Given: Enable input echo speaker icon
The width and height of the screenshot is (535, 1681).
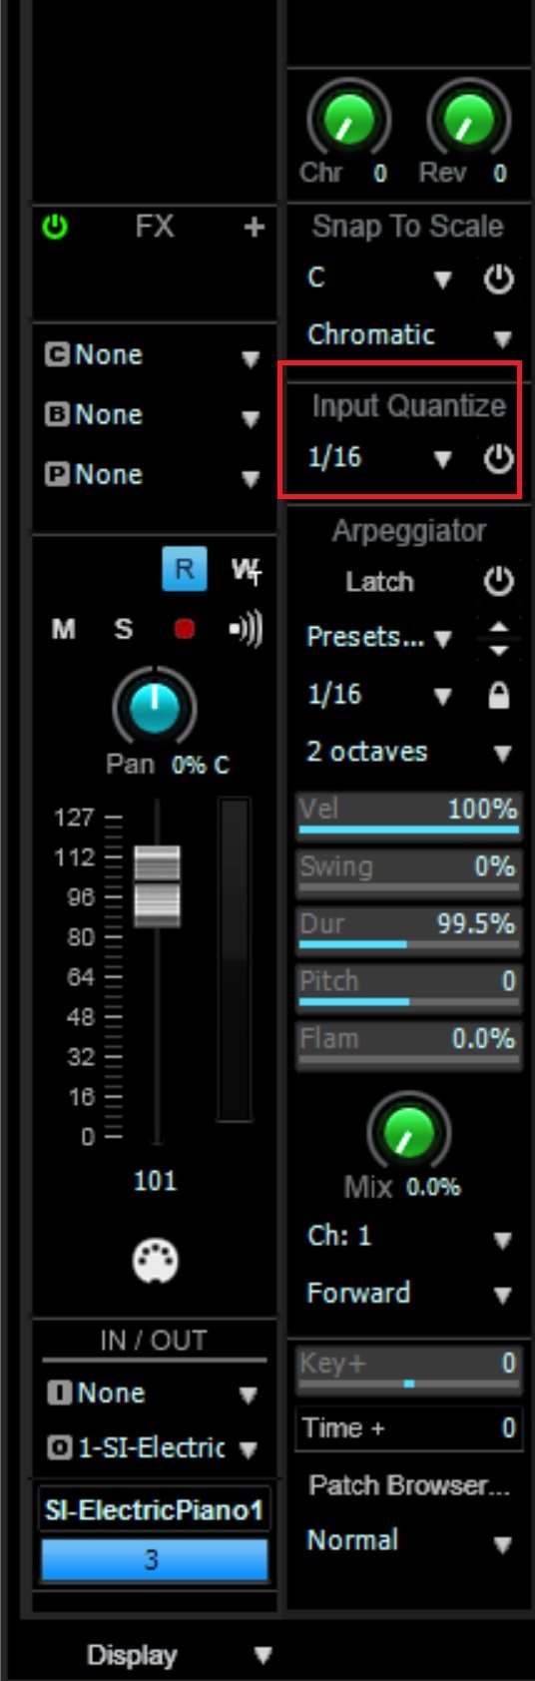Looking at the screenshot, I should (246, 630).
